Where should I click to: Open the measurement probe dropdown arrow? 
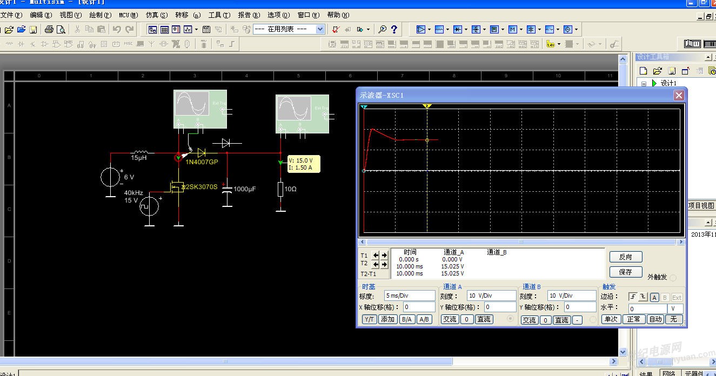pos(559,44)
